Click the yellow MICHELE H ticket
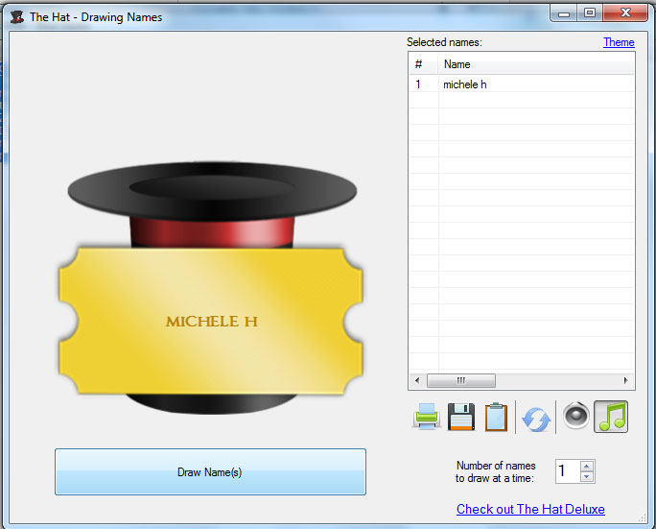The width and height of the screenshot is (656, 529). click(x=210, y=322)
